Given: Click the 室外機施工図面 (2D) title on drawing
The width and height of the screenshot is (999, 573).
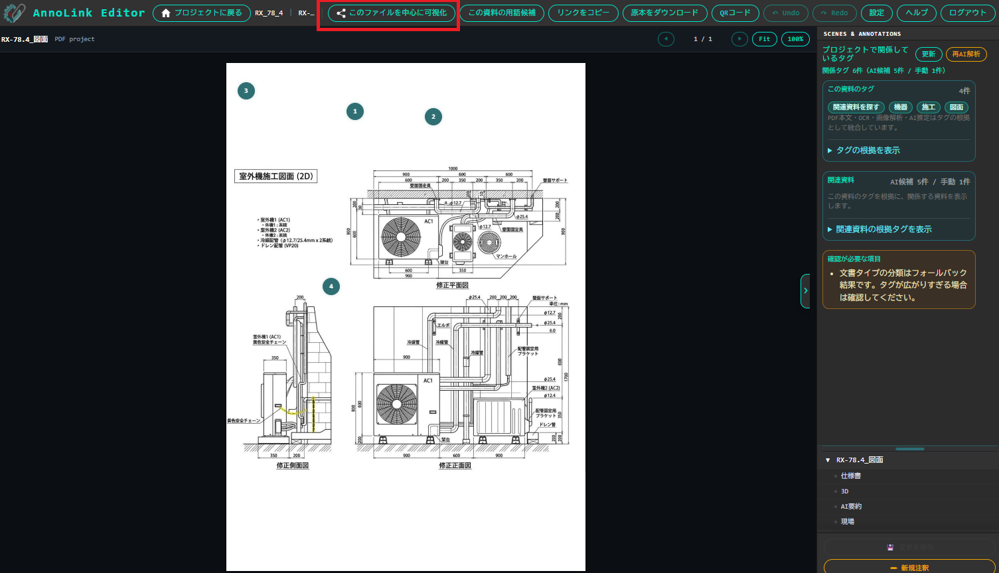Looking at the screenshot, I should [276, 176].
